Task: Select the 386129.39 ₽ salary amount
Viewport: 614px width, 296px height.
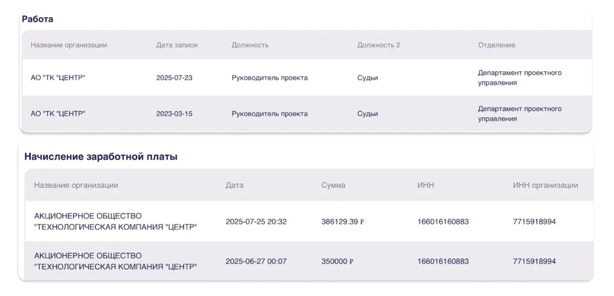Action: tap(343, 222)
